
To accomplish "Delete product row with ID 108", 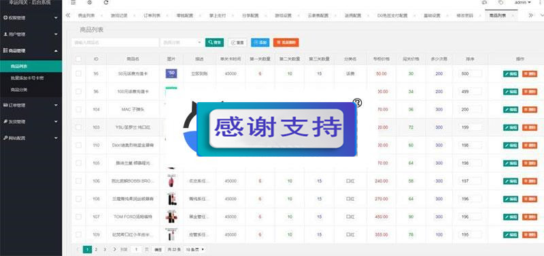I will [530, 199].
